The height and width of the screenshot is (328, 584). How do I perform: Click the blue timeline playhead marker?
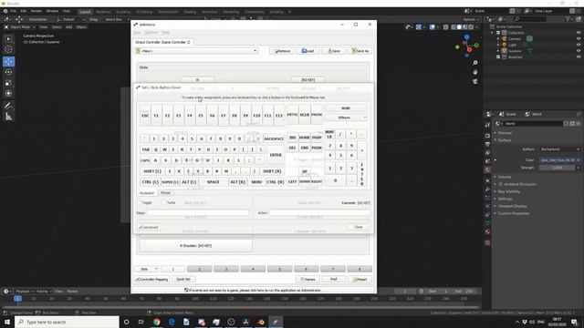(17, 298)
